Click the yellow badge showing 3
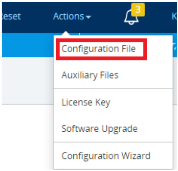The image size is (178, 171). point(138,10)
